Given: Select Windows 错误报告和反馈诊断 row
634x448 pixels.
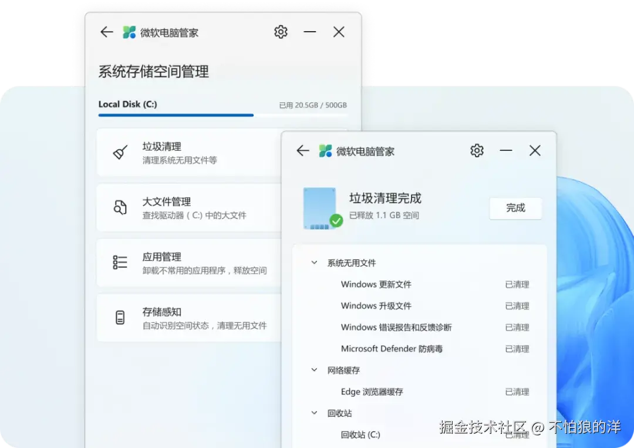Looking at the screenshot, I should (419, 327).
